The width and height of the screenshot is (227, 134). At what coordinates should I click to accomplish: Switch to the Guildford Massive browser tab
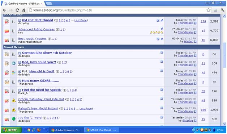pyautogui.click(x=24, y=4)
